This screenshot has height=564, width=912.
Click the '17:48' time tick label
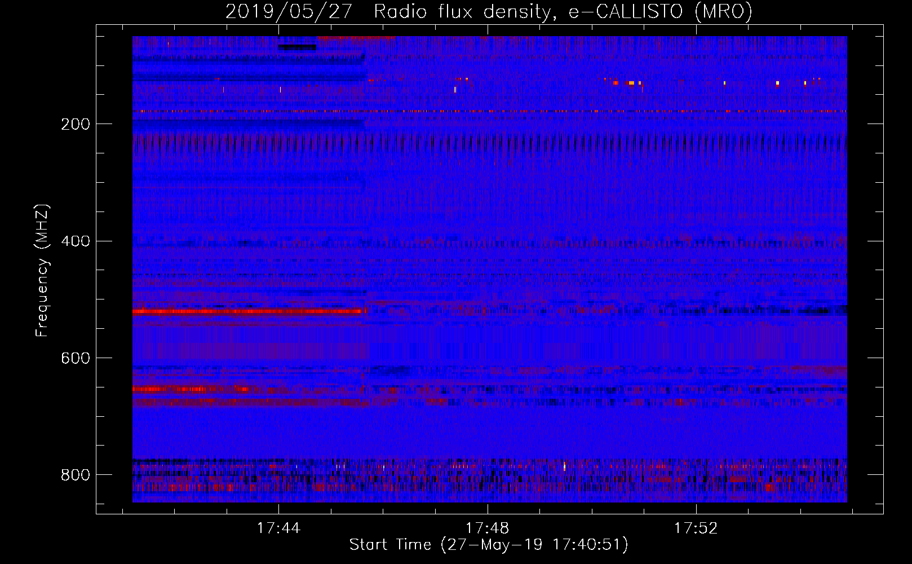pos(487,528)
